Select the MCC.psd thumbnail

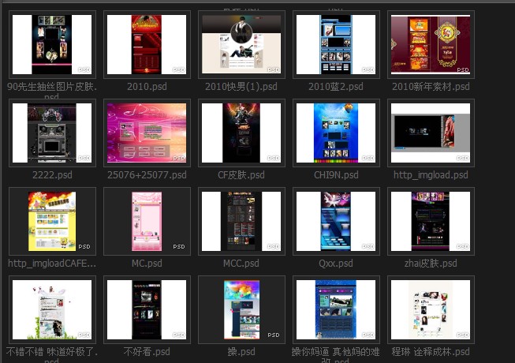[241, 221]
